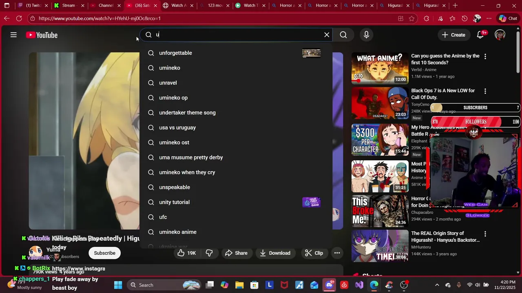Show hidden system tray icons chevron
The image size is (522, 293).
click(437, 285)
